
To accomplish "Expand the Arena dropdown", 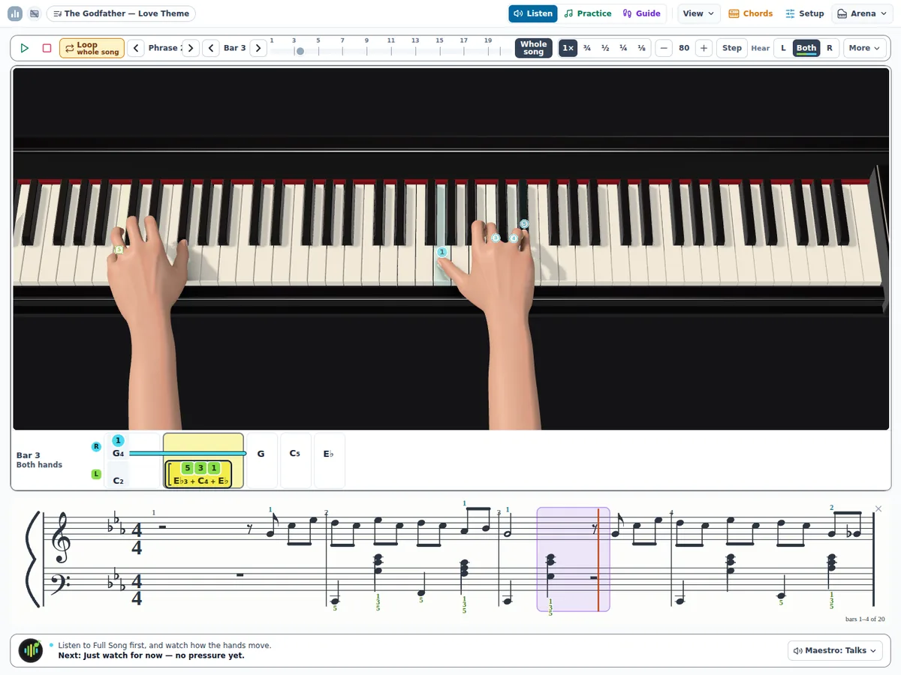I will [x=862, y=13].
